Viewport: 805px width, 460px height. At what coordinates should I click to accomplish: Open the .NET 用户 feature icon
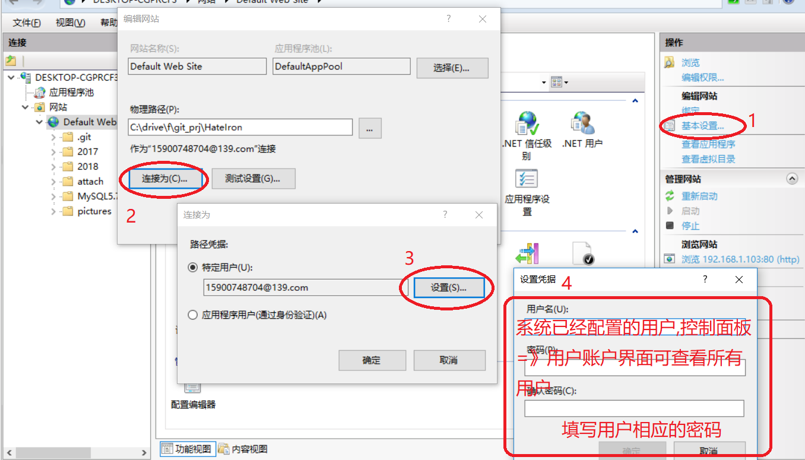[582, 123]
